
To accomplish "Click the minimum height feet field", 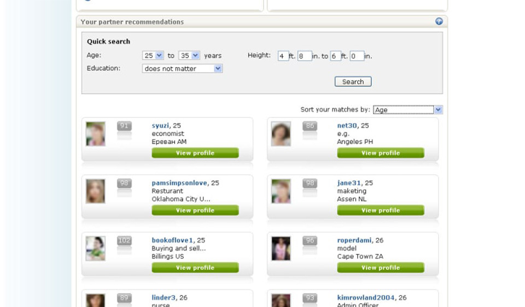I will [x=283, y=56].
